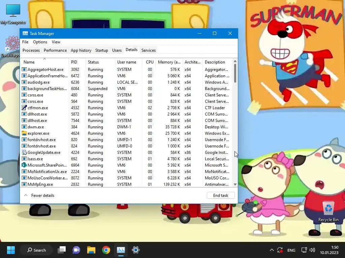Click the audiodg.exe process icon

coord(24,82)
